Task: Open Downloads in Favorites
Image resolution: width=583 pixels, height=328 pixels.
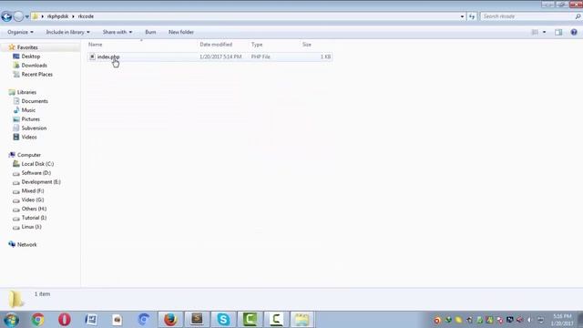Action: click(35, 65)
